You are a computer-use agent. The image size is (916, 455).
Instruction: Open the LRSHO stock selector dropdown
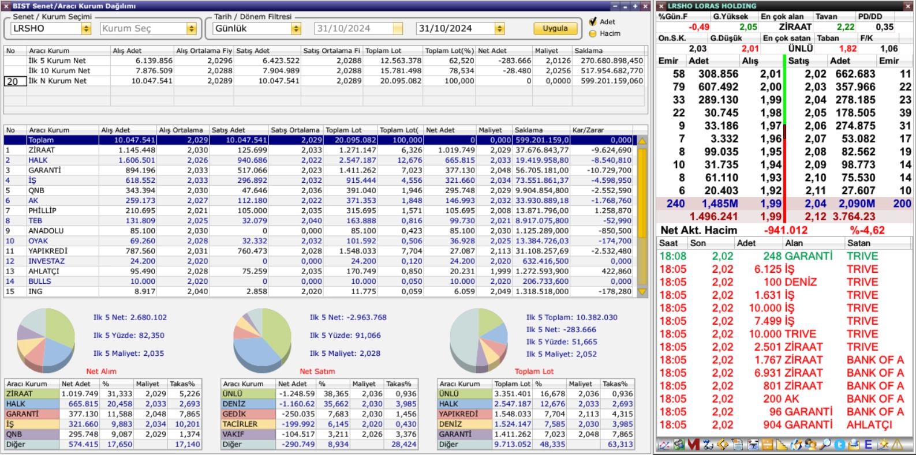[x=86, y=28]
